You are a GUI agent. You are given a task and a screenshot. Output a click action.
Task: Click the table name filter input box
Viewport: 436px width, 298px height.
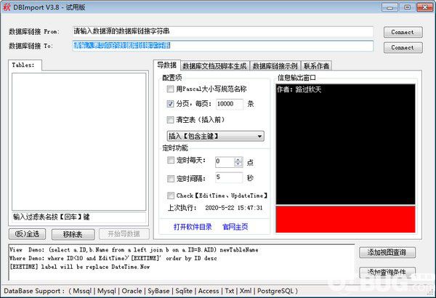click(x=79, y=217)
